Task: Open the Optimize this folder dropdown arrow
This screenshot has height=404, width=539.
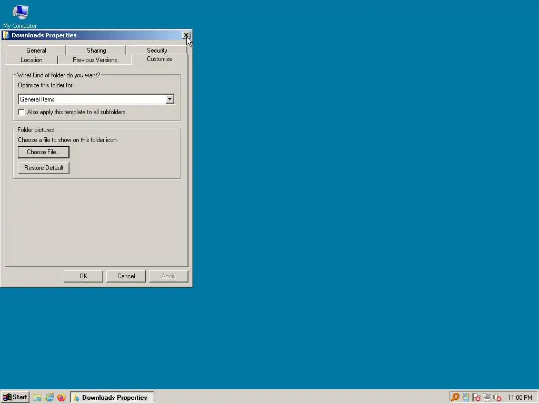Action: [x=169, y=99]
